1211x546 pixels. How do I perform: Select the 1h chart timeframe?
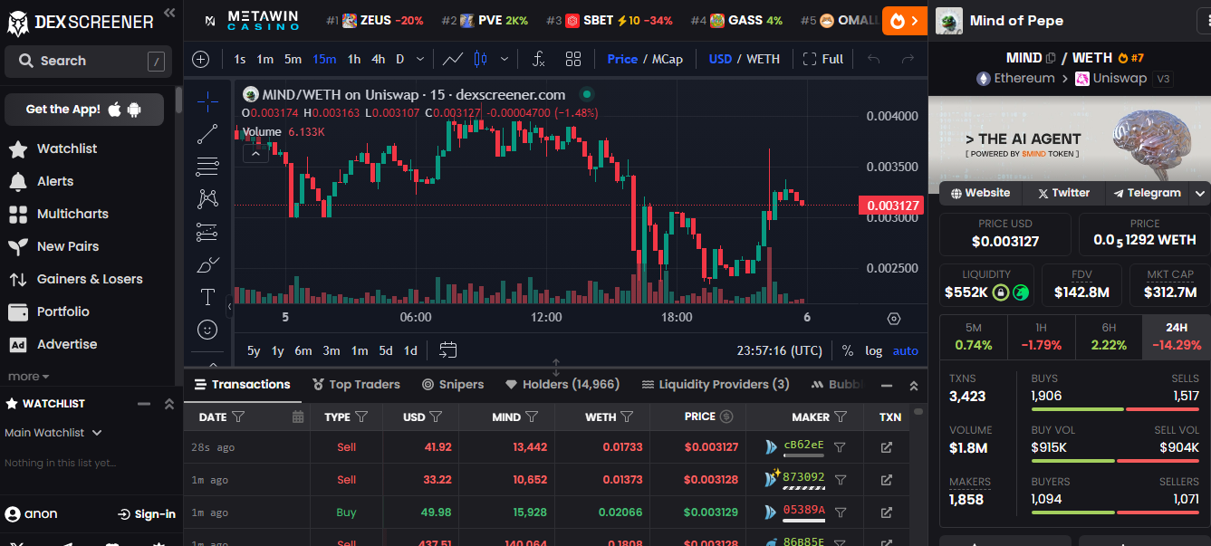pyautogui.click(x=354, y=59)
